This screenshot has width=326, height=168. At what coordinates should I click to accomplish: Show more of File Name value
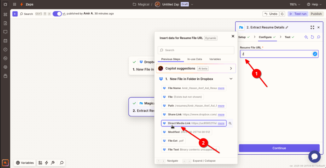(x=221, y=88)
